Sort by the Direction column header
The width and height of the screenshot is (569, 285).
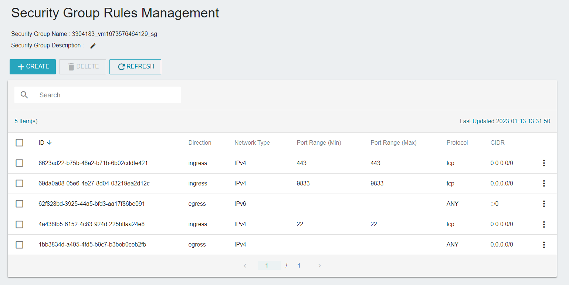pyautogui.click(x=200, y=143)
